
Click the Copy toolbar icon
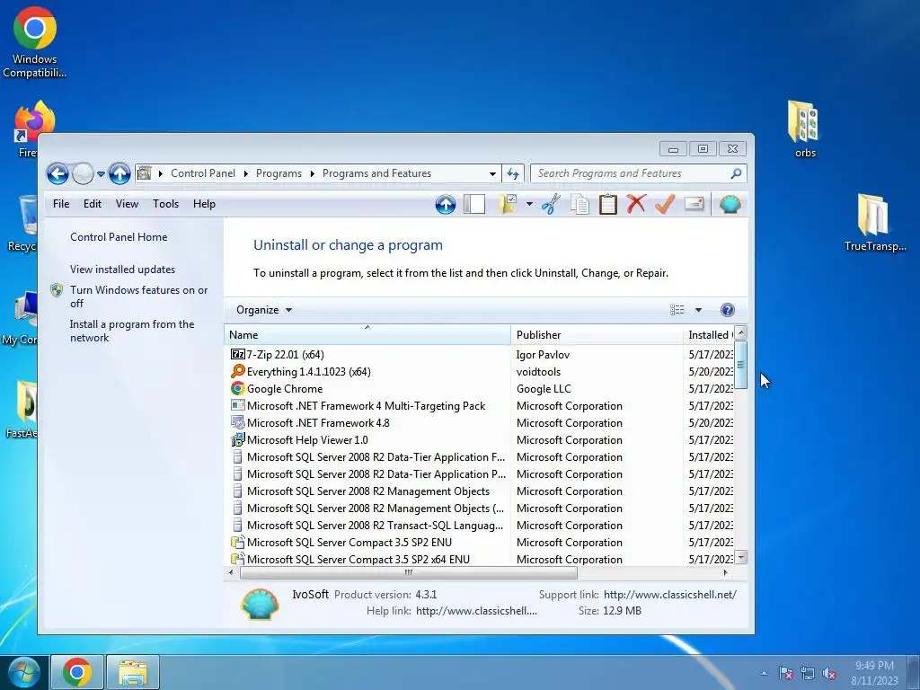pyautogui.click(x=579, y=204)
